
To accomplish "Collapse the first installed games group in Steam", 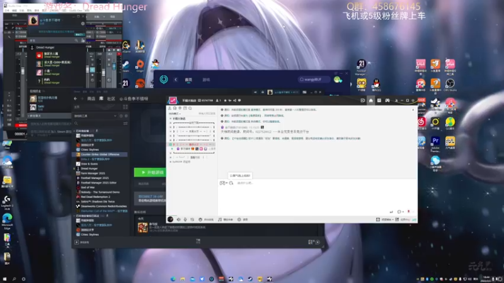I will point(74,131).
